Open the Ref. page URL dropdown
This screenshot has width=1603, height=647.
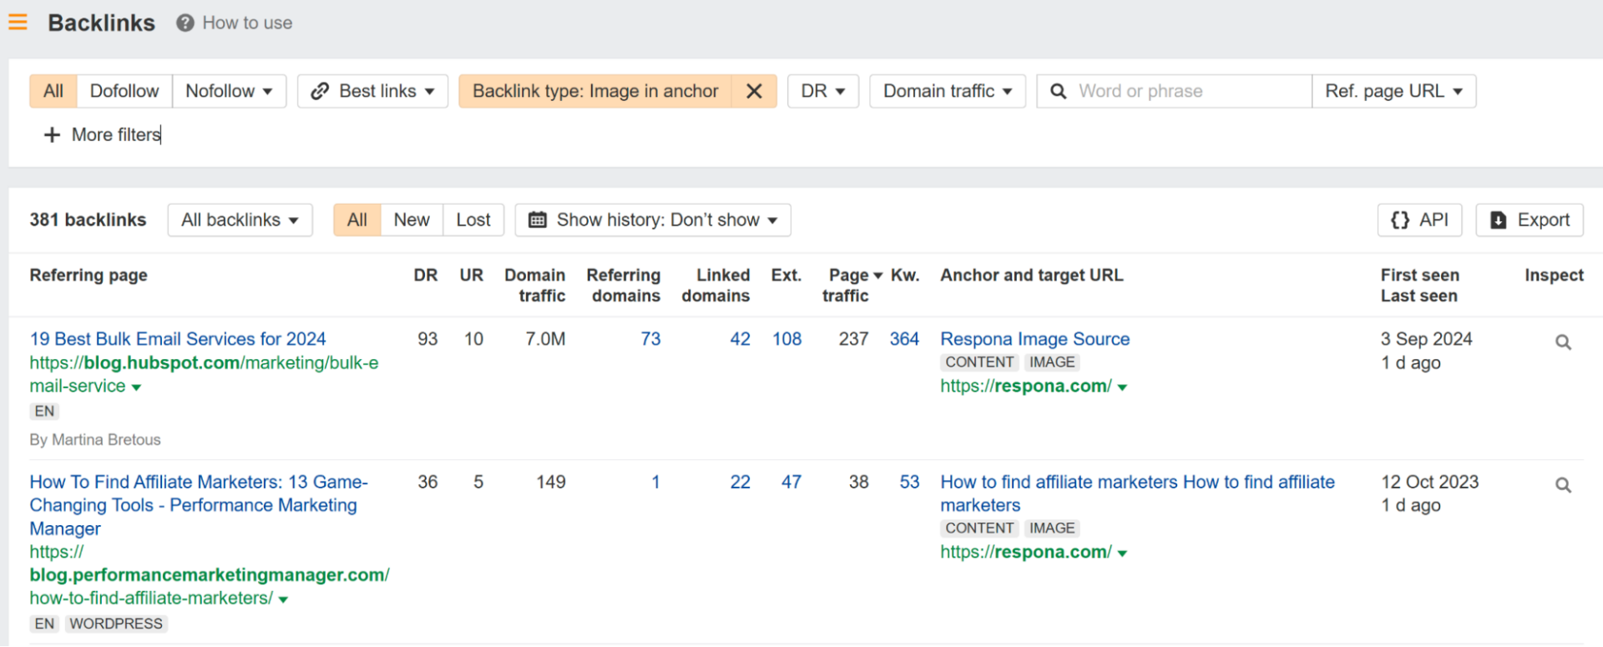click(1393, 91)
